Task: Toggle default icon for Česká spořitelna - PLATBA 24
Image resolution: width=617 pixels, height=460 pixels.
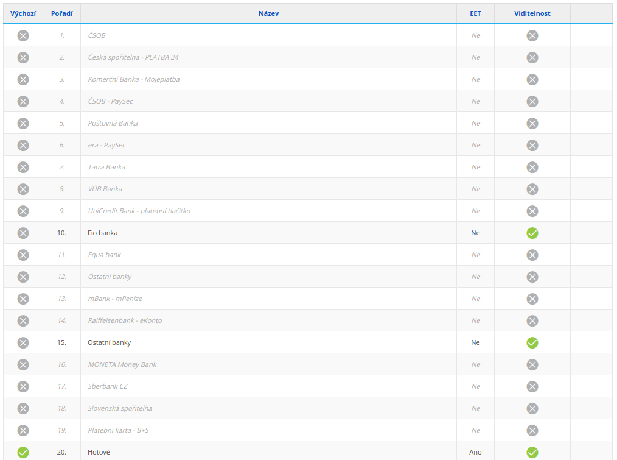Action: [x=23, y=58]
